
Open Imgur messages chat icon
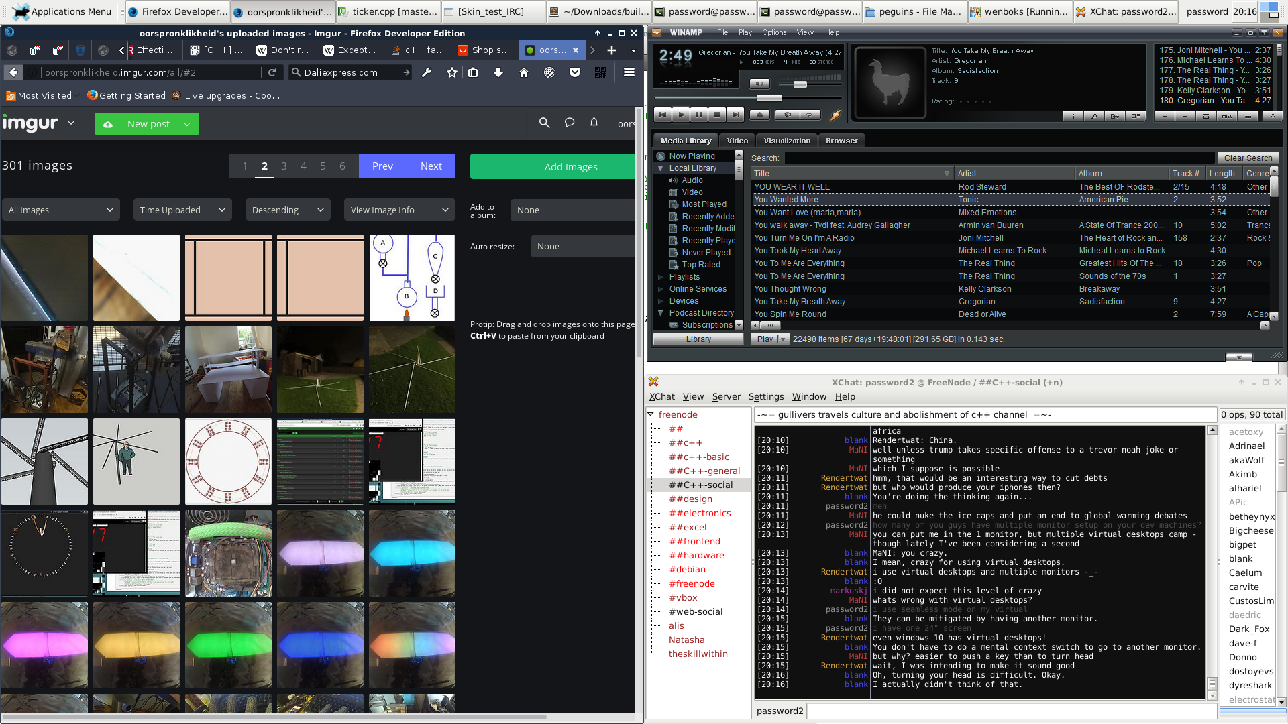[x=569, y=123]
